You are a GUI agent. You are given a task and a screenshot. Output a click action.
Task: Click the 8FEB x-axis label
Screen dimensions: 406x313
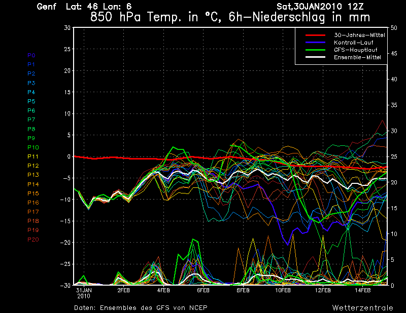(x=243, y=290)
